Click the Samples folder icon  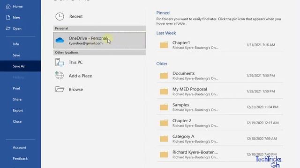click(x=164, y=107)
